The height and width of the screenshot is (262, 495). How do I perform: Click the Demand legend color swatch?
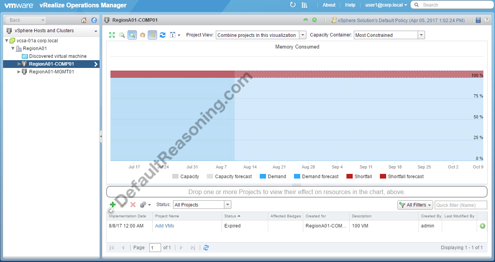tap(262, 177)
